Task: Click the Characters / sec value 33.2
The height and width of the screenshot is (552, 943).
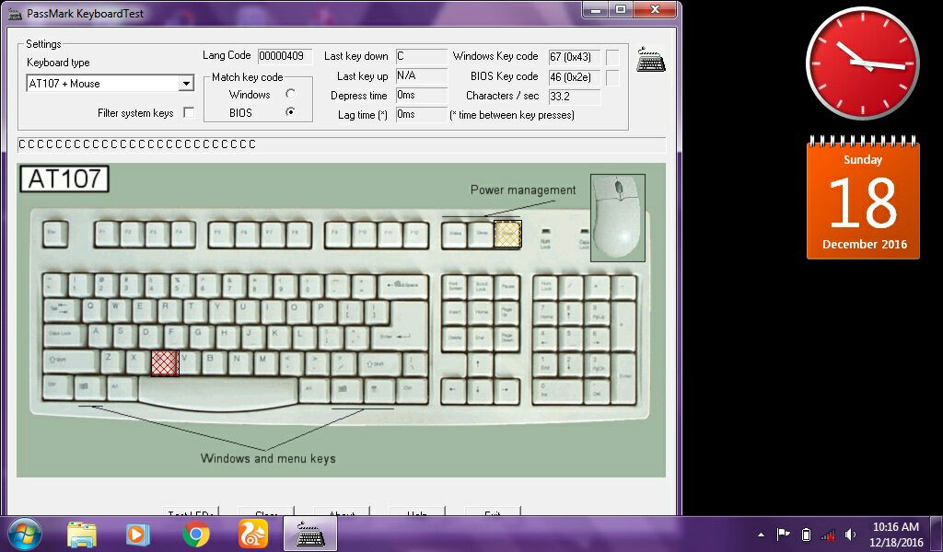Action: point(575,96)
